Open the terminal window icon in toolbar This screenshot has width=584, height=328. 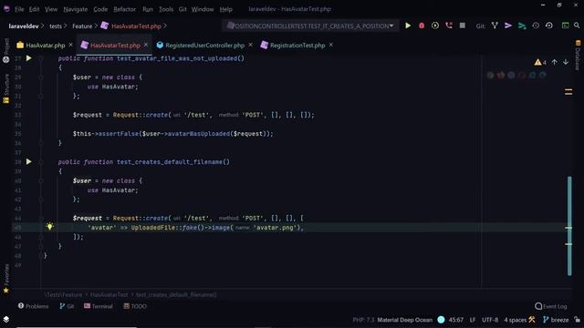(566, 26)
